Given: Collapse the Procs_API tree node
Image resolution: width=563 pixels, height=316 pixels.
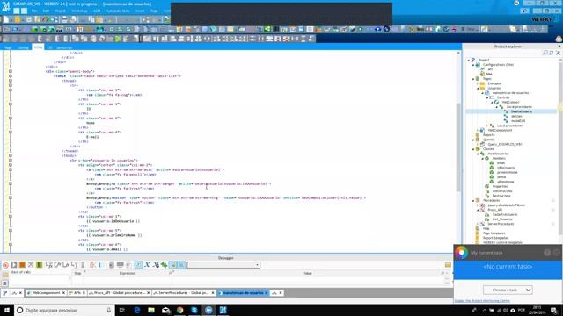Looking at the screenshot, I should click(x=478, y=210).
